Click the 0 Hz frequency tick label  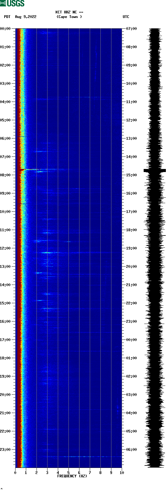(15, 473)
